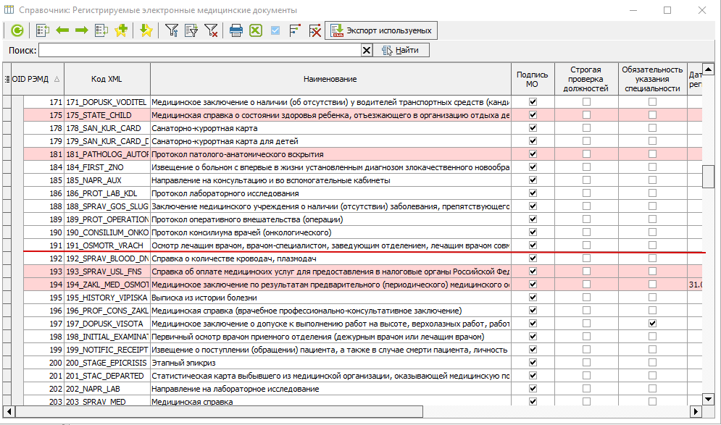Screen dimensions: 721x425
Task: Reset sorting icon with red cross
Action: [315, 31]
